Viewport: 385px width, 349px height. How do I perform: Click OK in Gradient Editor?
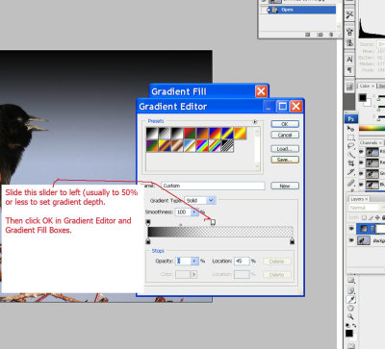285,124
